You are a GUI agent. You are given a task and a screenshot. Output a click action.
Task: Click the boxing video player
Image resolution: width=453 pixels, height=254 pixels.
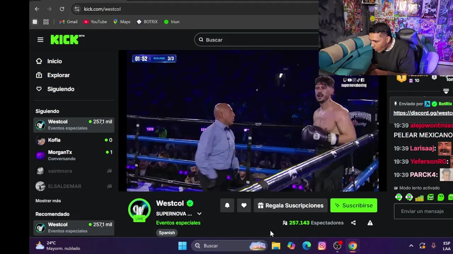(x=252, y=121)
